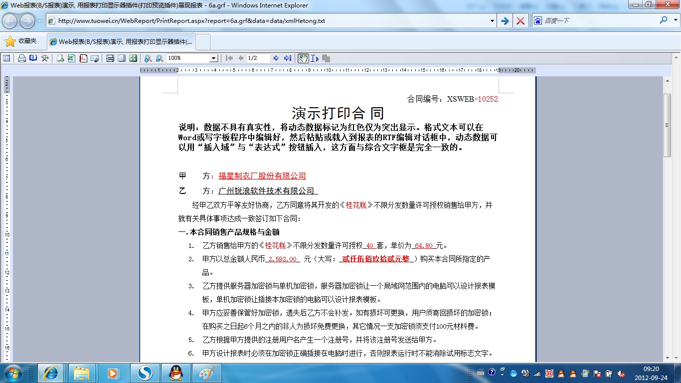Viewport: 681px width, 383px height.
Task: Click the zoom in magnifier icon
Action: point(148,58)
